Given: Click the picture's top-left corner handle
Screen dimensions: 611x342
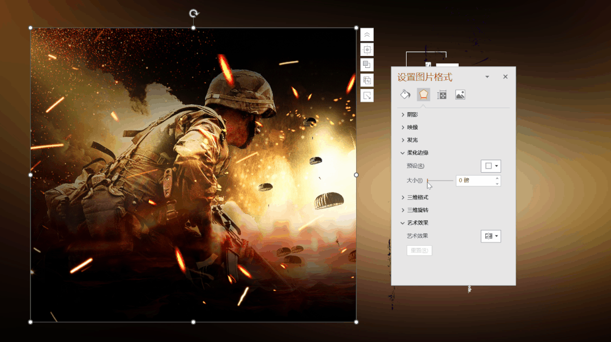Looking at the screenshot, I should [x=31, y=28].
